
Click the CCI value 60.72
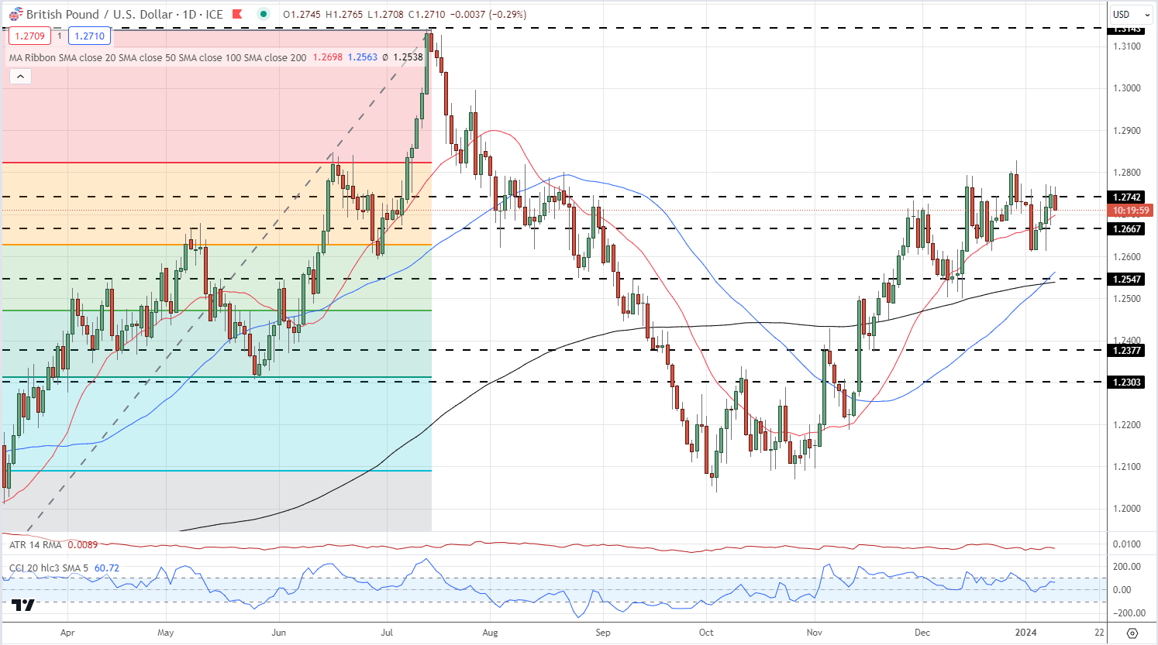click(107, 568)
